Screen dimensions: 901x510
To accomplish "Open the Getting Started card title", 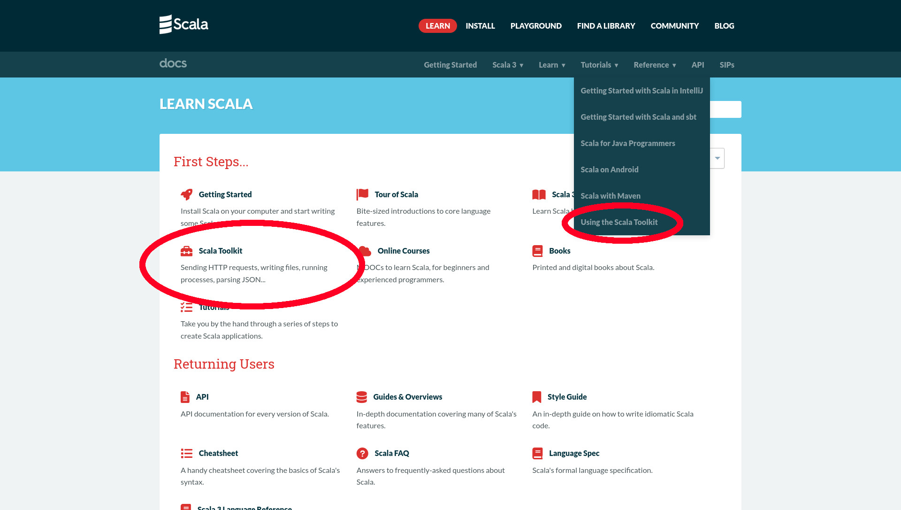I will [225, 194].
